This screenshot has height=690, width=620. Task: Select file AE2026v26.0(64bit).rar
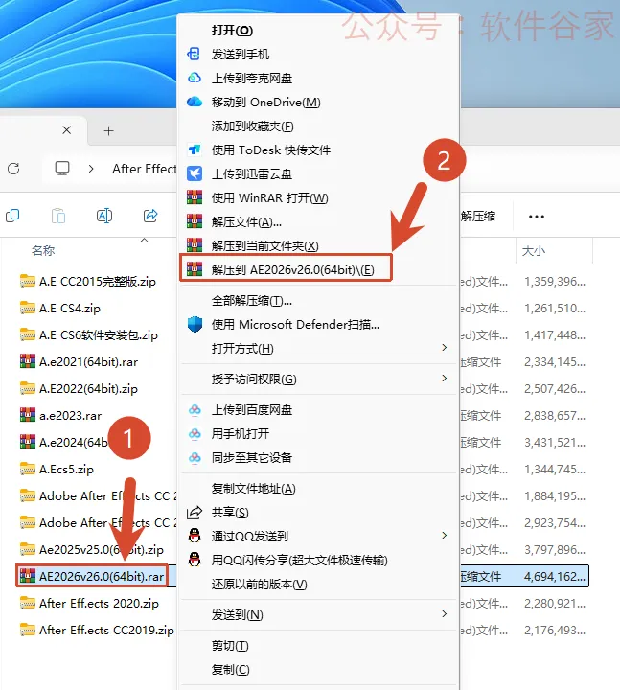[102, 576]
